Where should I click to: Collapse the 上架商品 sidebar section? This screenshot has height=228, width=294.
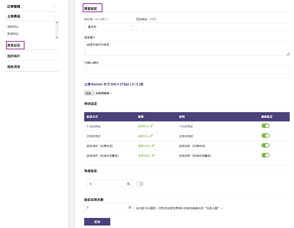click(x=54, y=16)
